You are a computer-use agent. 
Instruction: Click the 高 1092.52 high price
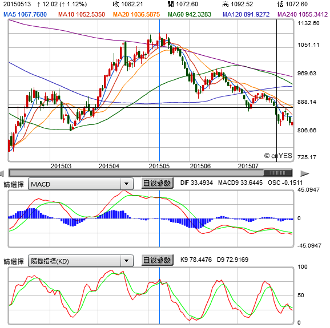(x=238, y=4)
